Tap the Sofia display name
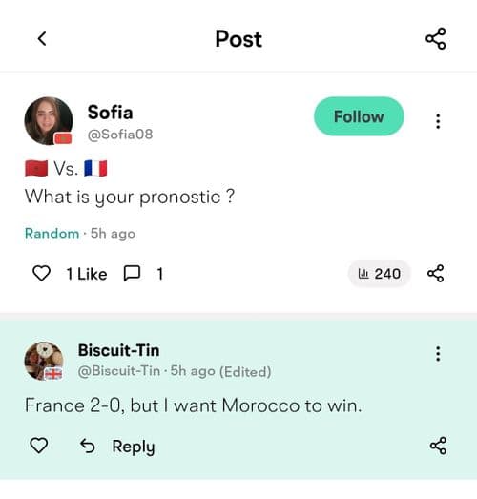477x499 pixels. point(110,113)
